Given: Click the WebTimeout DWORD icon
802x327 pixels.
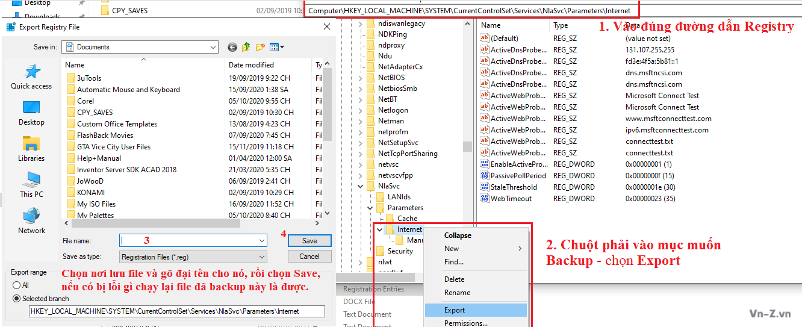Looking at the screenshot, I should pyautogui.click(x=485, y=198).
